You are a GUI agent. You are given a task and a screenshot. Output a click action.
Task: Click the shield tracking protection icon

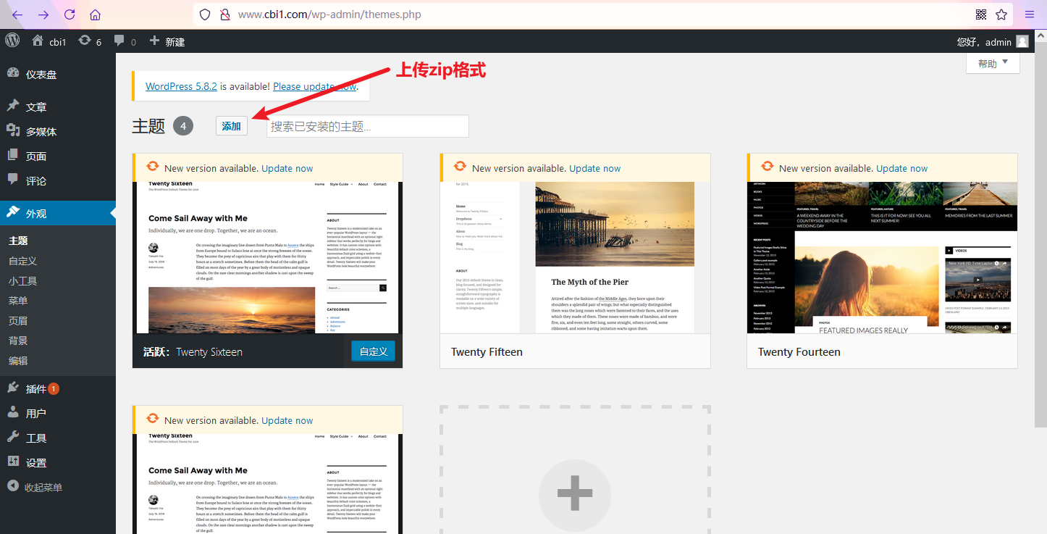(x=205, y=14)
